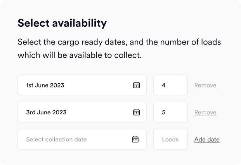
Task: Focus the loads field containing 5
Action: (x=170, y=112)
